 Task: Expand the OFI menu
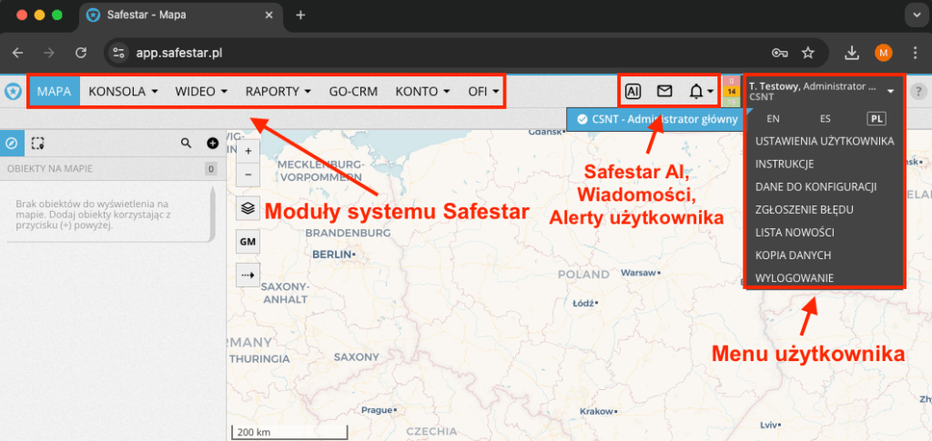point(482,92)
